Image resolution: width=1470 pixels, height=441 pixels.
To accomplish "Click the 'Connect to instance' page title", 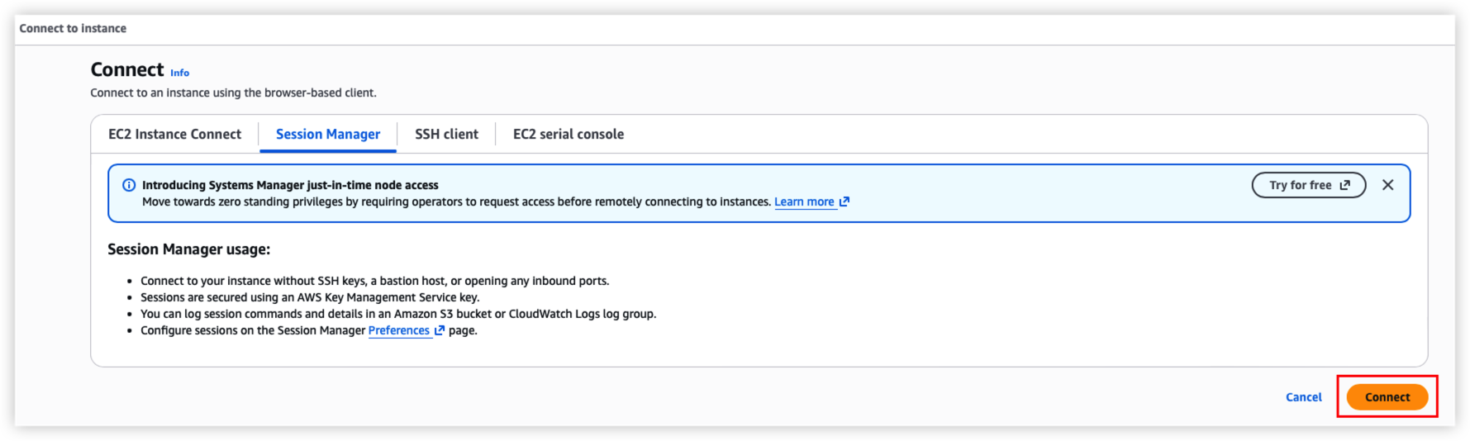I will 73,28.
